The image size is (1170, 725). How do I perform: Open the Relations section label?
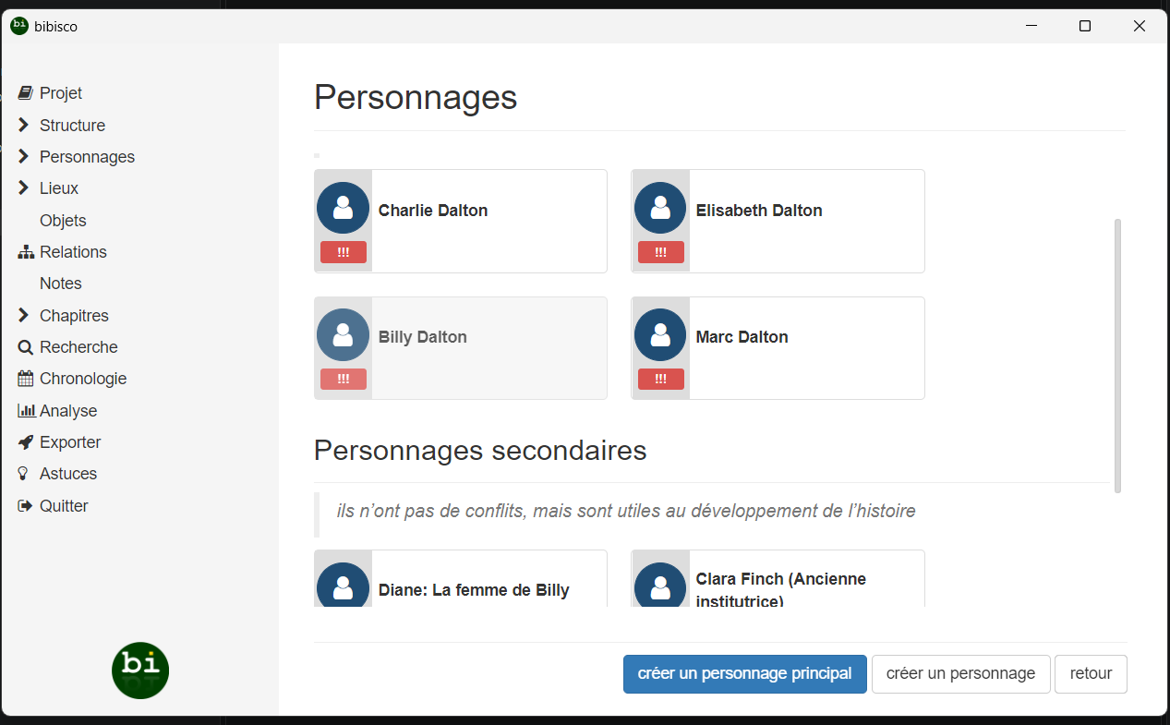73,252
